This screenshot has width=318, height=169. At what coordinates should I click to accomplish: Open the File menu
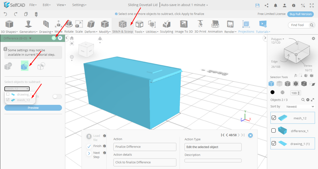pyautogui.click(x=33, y=5)
